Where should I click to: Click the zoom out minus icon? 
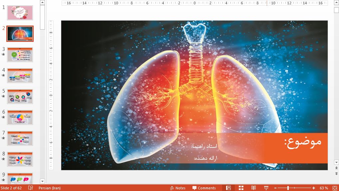pos(275,188)
